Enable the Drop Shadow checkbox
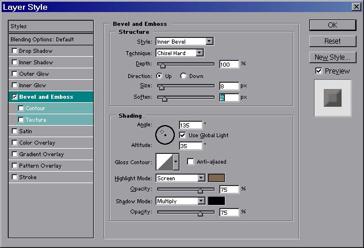 coord(14,51)
